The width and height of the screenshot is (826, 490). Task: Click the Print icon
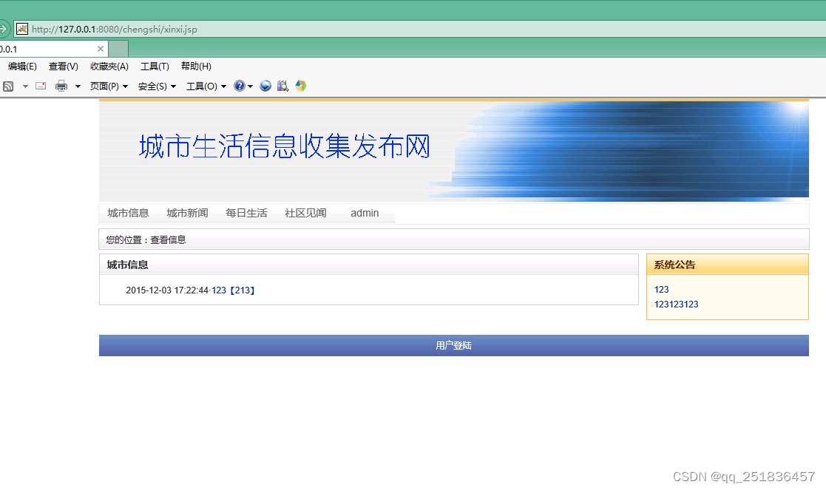pyautogui.click(x=61, y=86)
